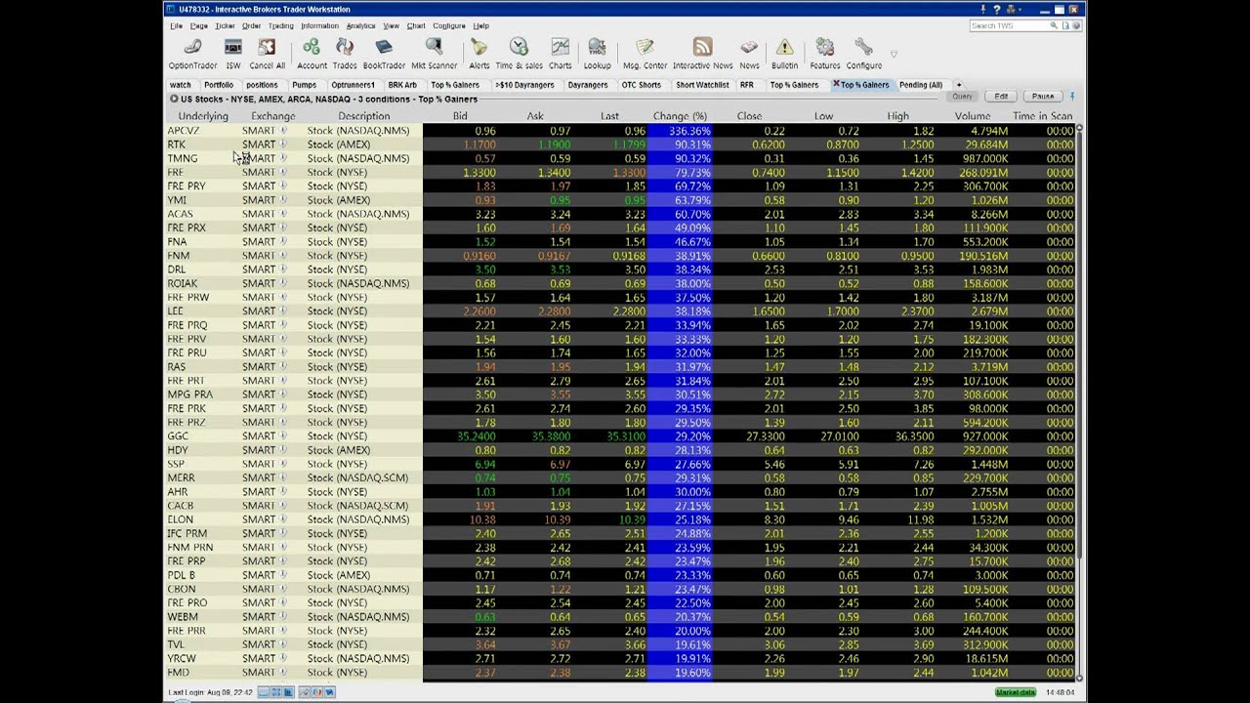Click the 29.684M volume cell
Screen dimensions: 1250x703
click(x=984, y=145)
